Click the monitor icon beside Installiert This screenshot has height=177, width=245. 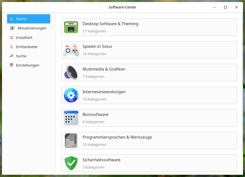coord(12,37)
